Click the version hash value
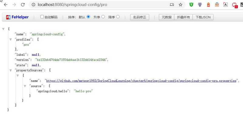The height and width of the screenshot is (126, 243). tap(71, 60)
